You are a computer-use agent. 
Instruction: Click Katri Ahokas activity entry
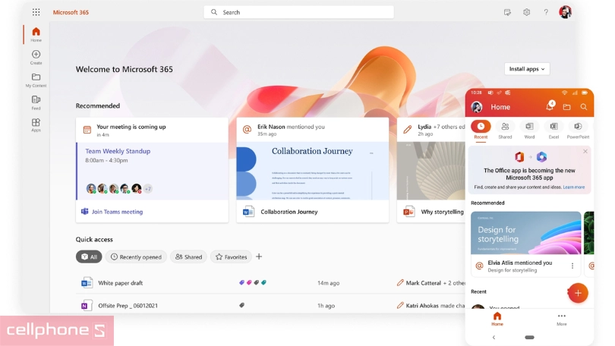tap(431, 306)
